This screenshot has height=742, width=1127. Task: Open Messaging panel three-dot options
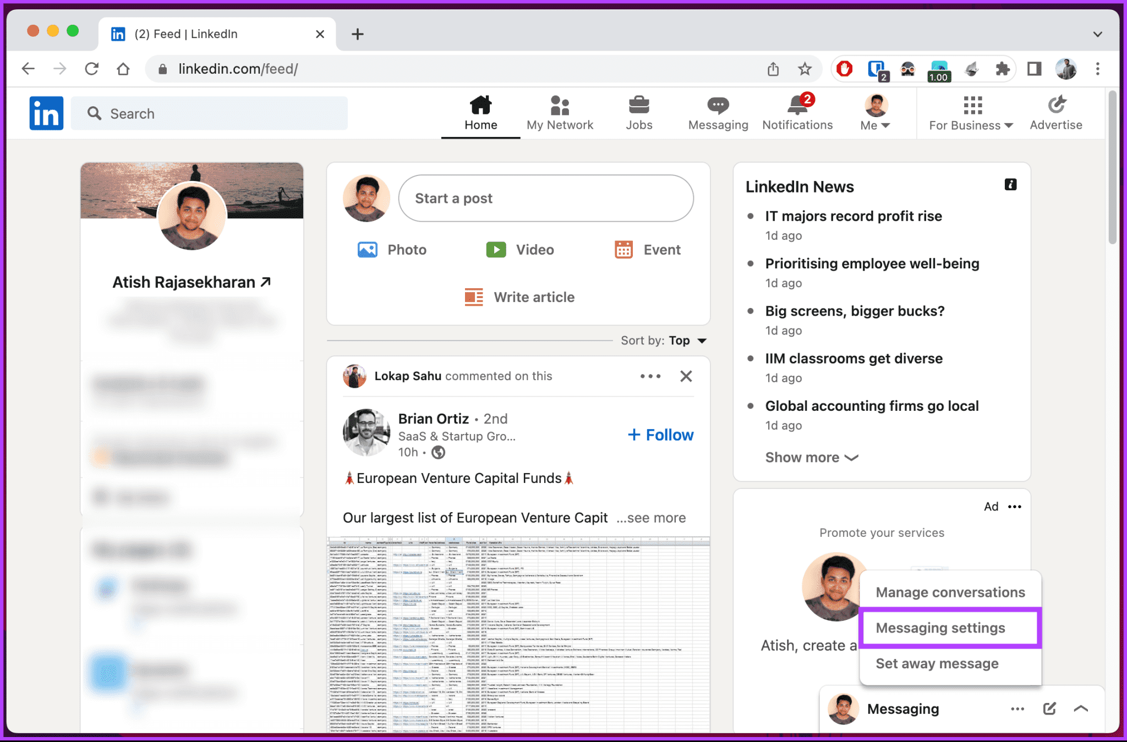pos(1017,708)
